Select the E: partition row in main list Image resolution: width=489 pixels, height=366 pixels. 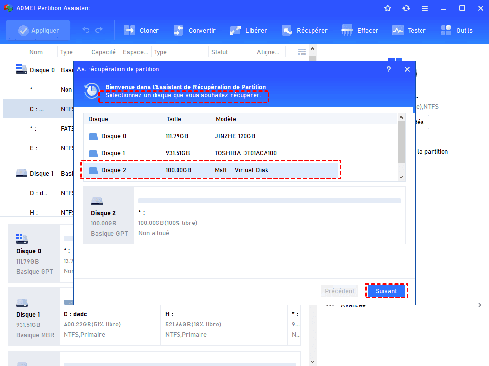[x=38, y=148]
